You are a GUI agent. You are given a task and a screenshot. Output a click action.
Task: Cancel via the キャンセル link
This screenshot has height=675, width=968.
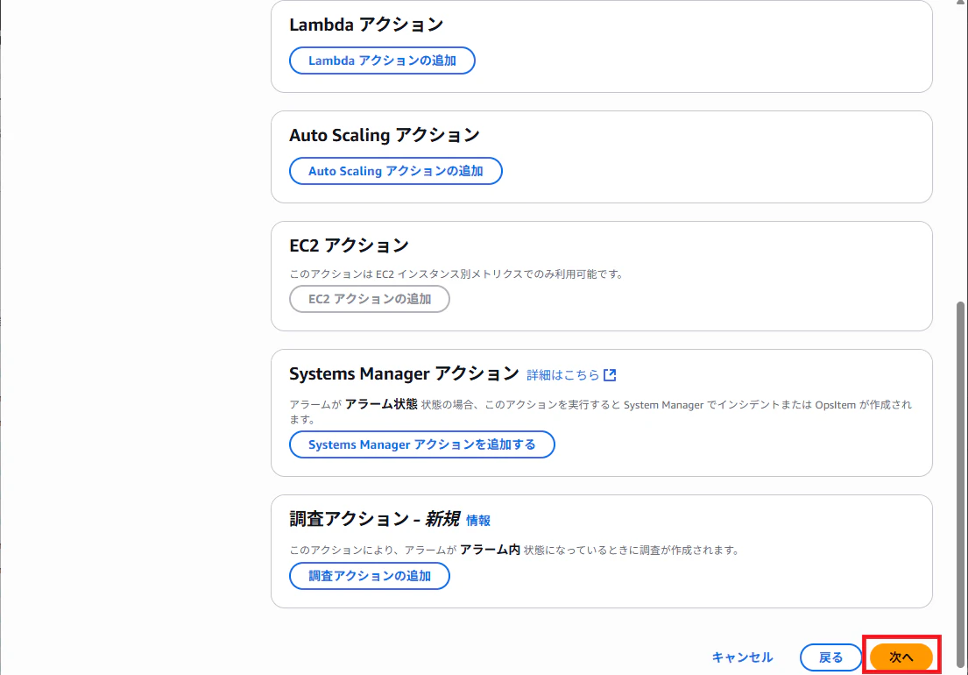click(x=742, y=657)
